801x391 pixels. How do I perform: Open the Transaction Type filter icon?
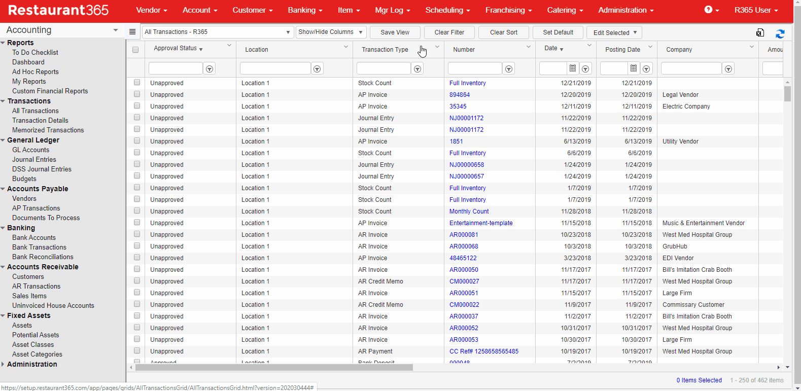click(x=417, y=69)
